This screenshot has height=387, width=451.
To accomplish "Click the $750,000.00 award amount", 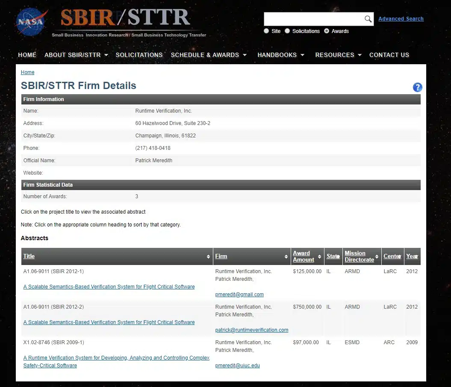I will [307, 307].
